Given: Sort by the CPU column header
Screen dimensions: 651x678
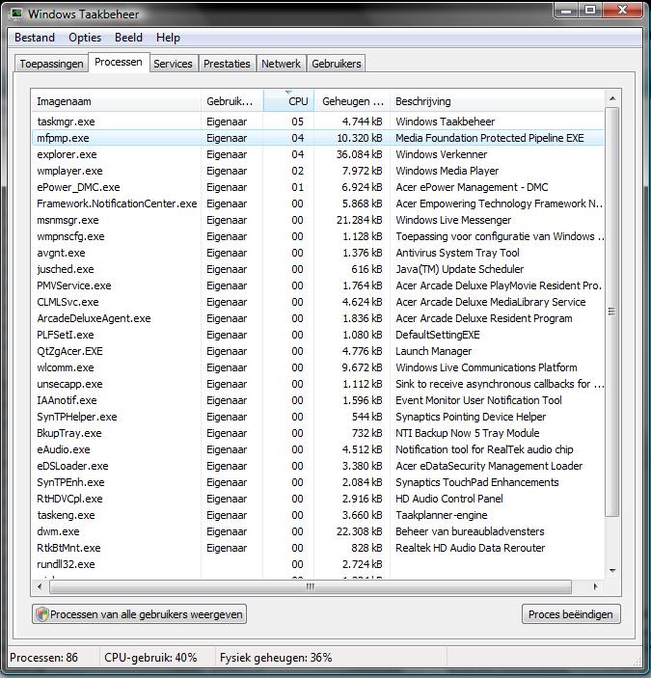Looking at the screenshot, I should tap(288, 101).
